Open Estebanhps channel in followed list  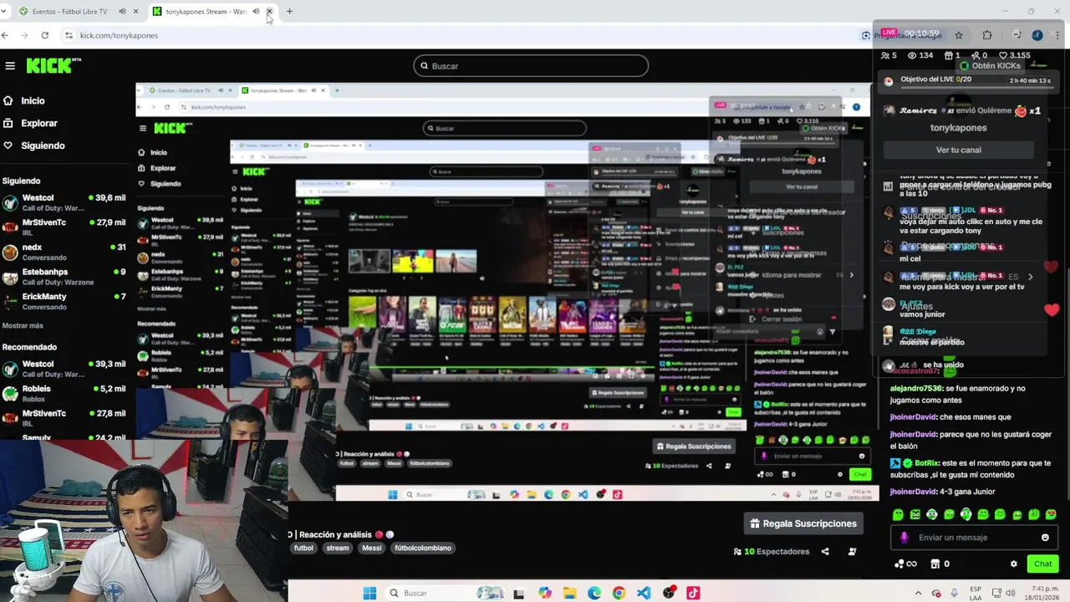[x=64, y=276]
